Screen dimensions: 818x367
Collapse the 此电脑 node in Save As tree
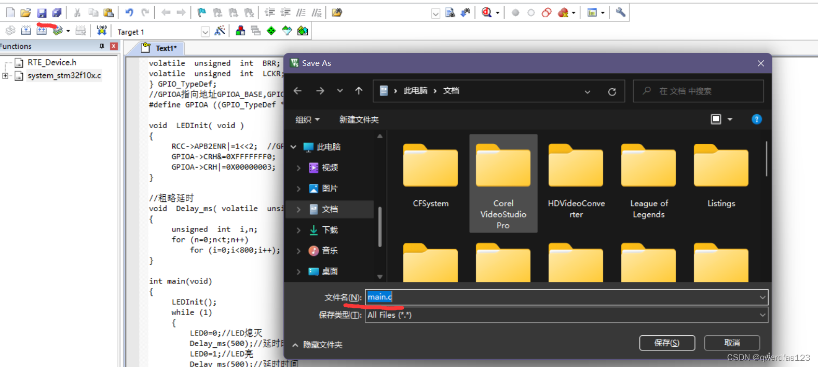point(294,147)
